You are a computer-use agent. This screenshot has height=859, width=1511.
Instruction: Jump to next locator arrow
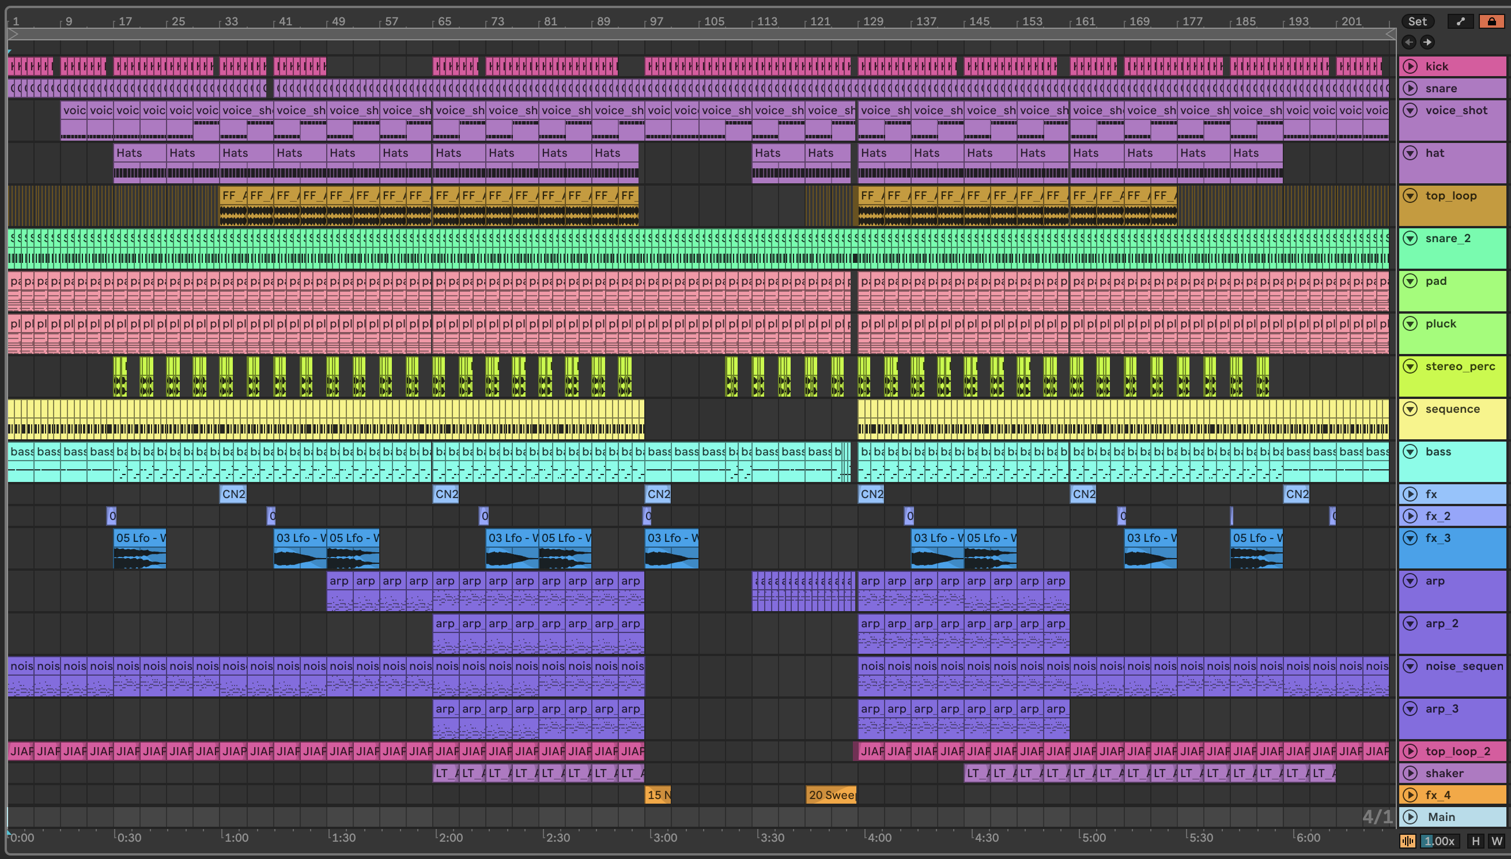point(1427,42)
